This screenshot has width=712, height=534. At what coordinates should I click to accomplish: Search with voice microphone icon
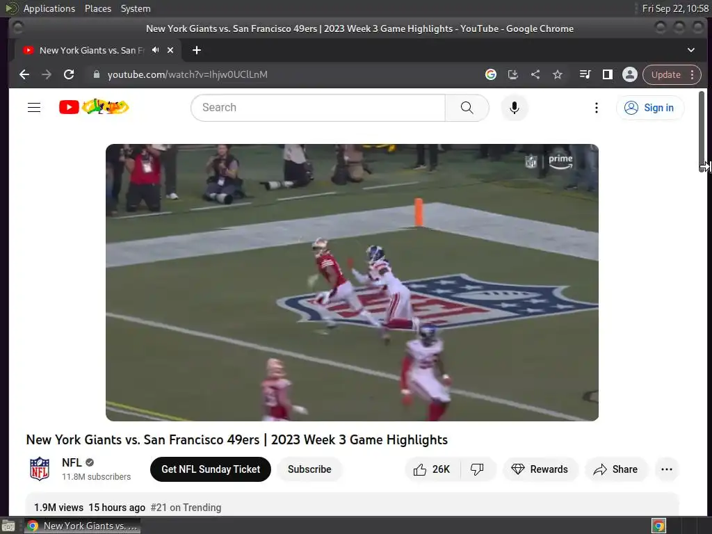point(515,108)
